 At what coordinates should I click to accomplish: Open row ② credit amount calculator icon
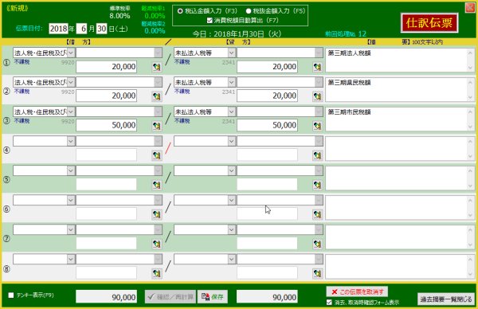click(317, 96)
